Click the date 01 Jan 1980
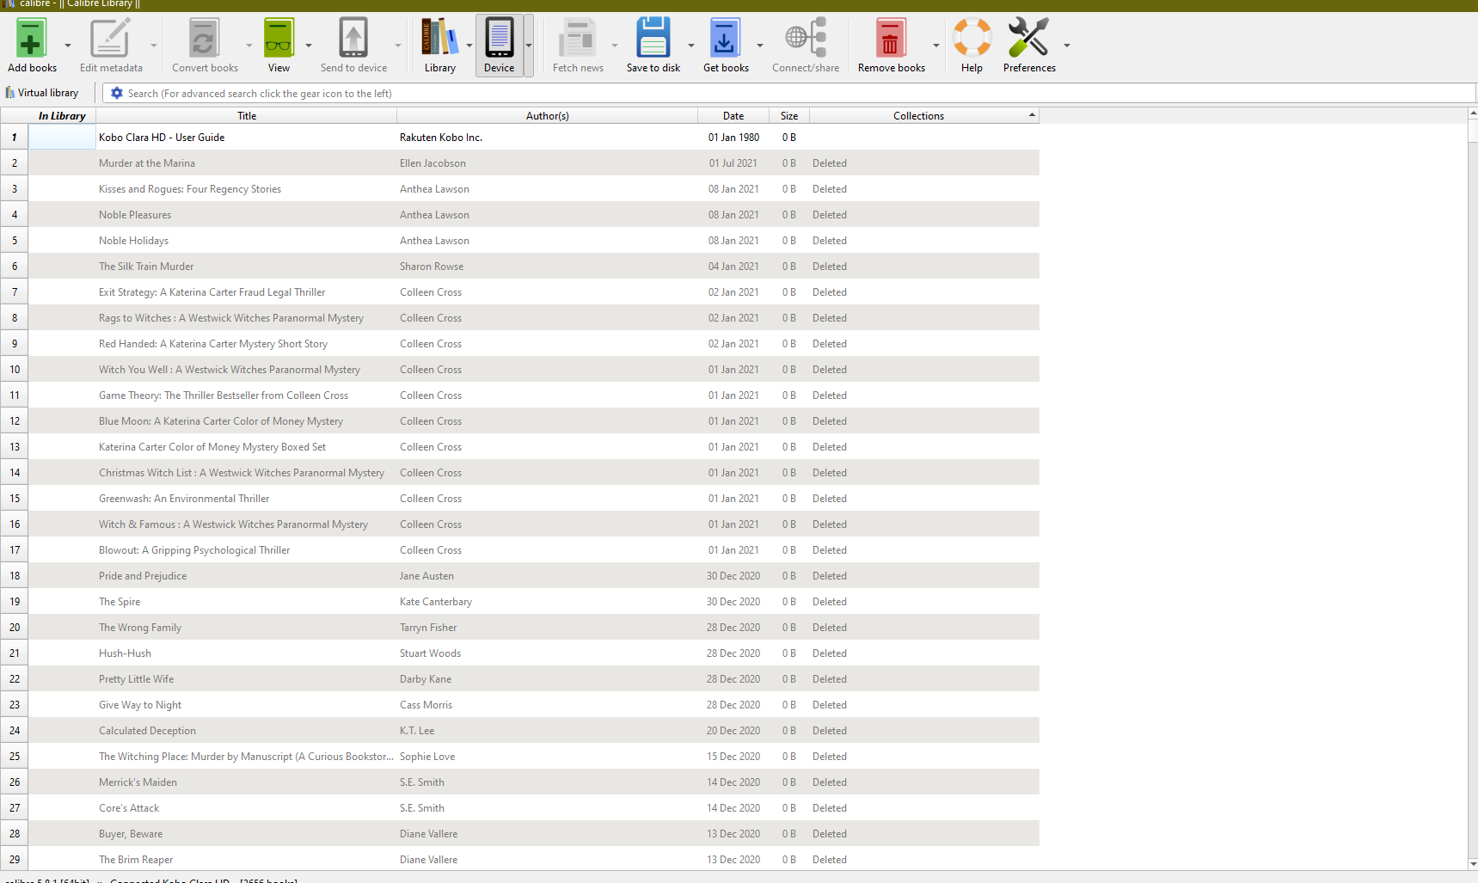Screen dimensions: 1478x883 (x=733, y=138)
